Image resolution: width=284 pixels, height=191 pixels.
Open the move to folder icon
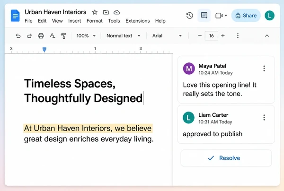coord(106,12)
